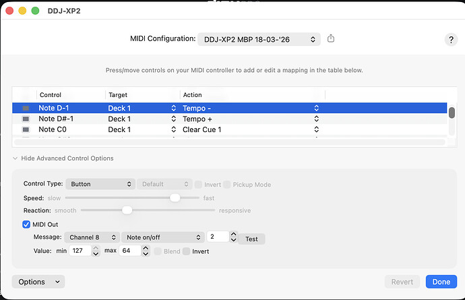The width and height of the screenshot is (465, 300).
Task: Click the button icon in Note D-1 row
Action: click(26, 108)
